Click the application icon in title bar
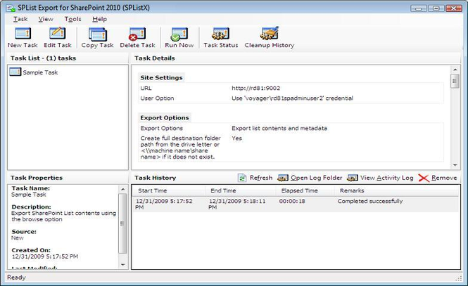Screen dimensions: 468x286 tap(11, 8)
